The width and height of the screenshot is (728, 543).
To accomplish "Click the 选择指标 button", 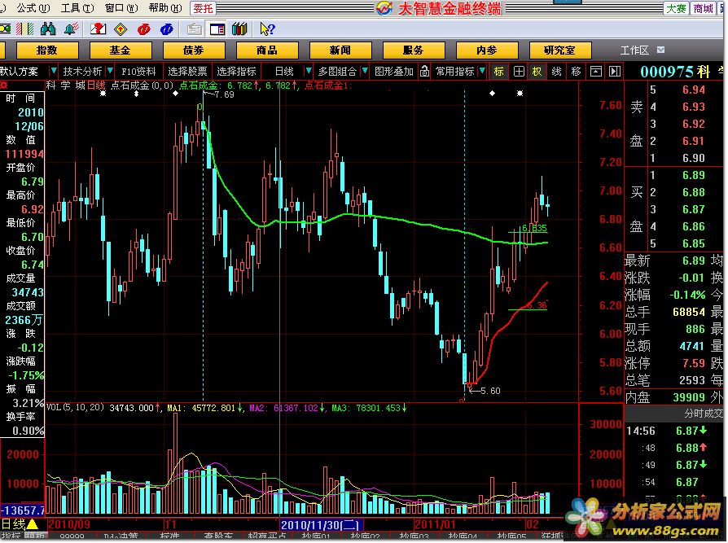I will 237,72.
